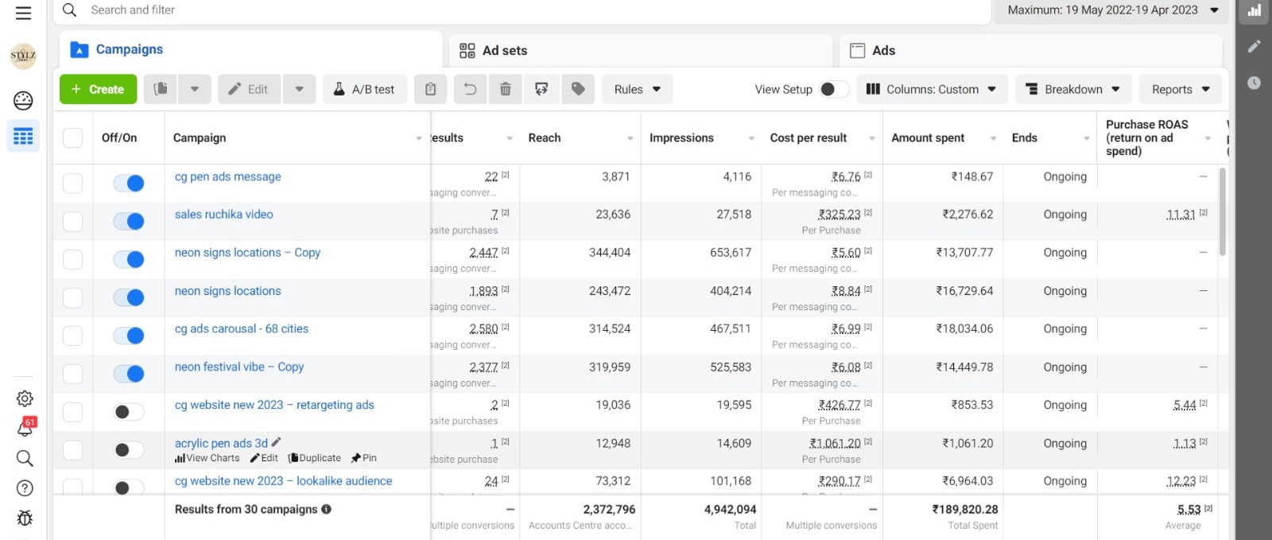This screenshot has height=540, width=1272.
Task: Click the A/B test flask button
Action: point(365,89)
